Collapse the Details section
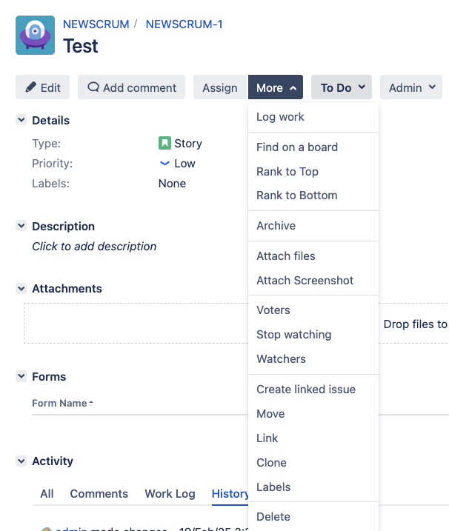The width and height of the screenshot is (449, 531). pos(21,120)
